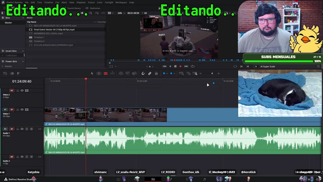Image resolution: width=323 pixels, height=182 pixels.
Task: Click the Stop playback button
Action: pyautogui.click(x=175, y=66)
